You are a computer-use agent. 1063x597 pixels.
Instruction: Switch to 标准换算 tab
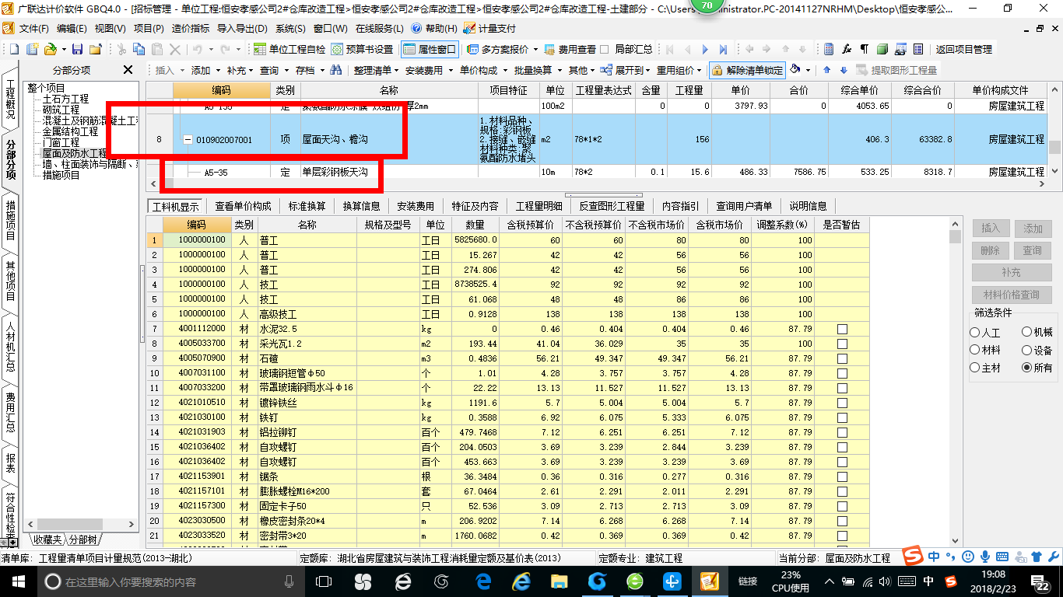click(307, 206)
